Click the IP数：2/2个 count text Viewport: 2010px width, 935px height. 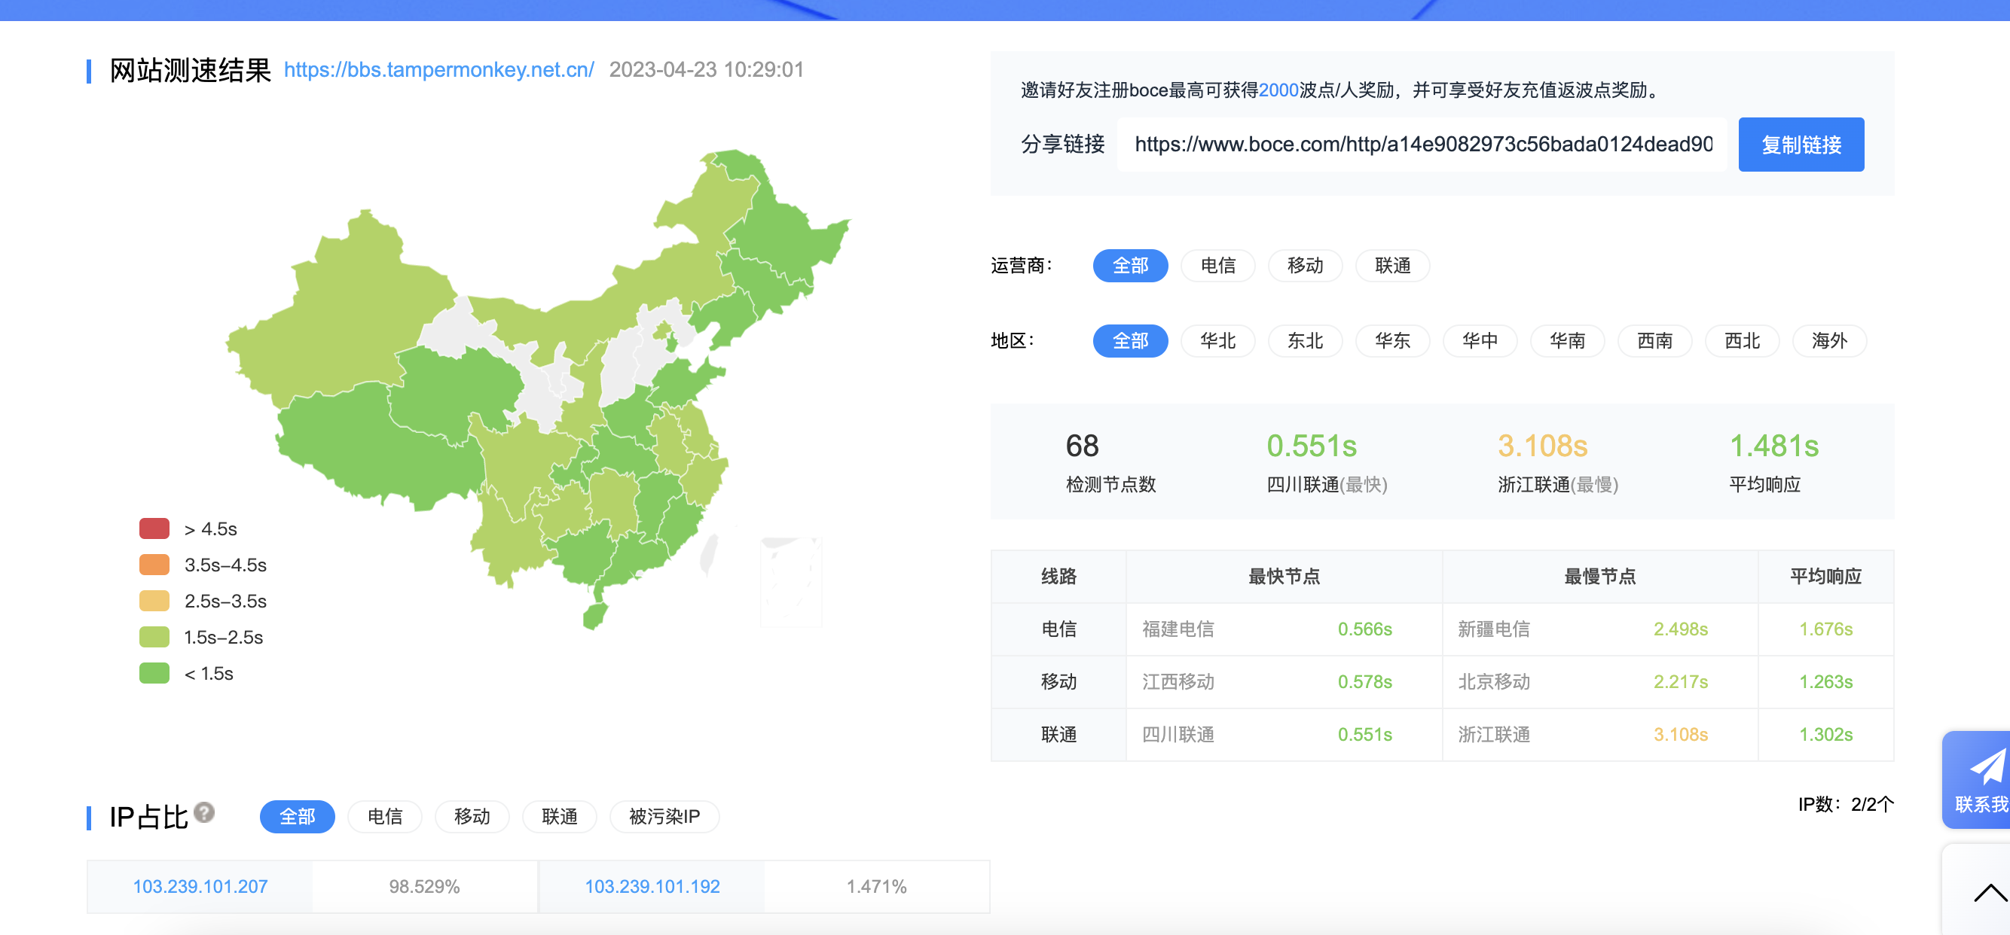coord(1845,804)
